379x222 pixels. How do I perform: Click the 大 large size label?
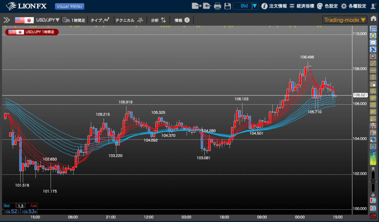point(373,168)
